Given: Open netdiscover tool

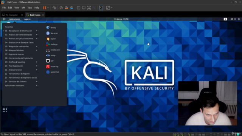Looking at the screenshot, I should (53, 50).
